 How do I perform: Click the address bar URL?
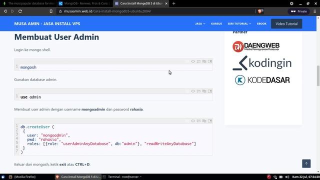click(x=107, y=11)
